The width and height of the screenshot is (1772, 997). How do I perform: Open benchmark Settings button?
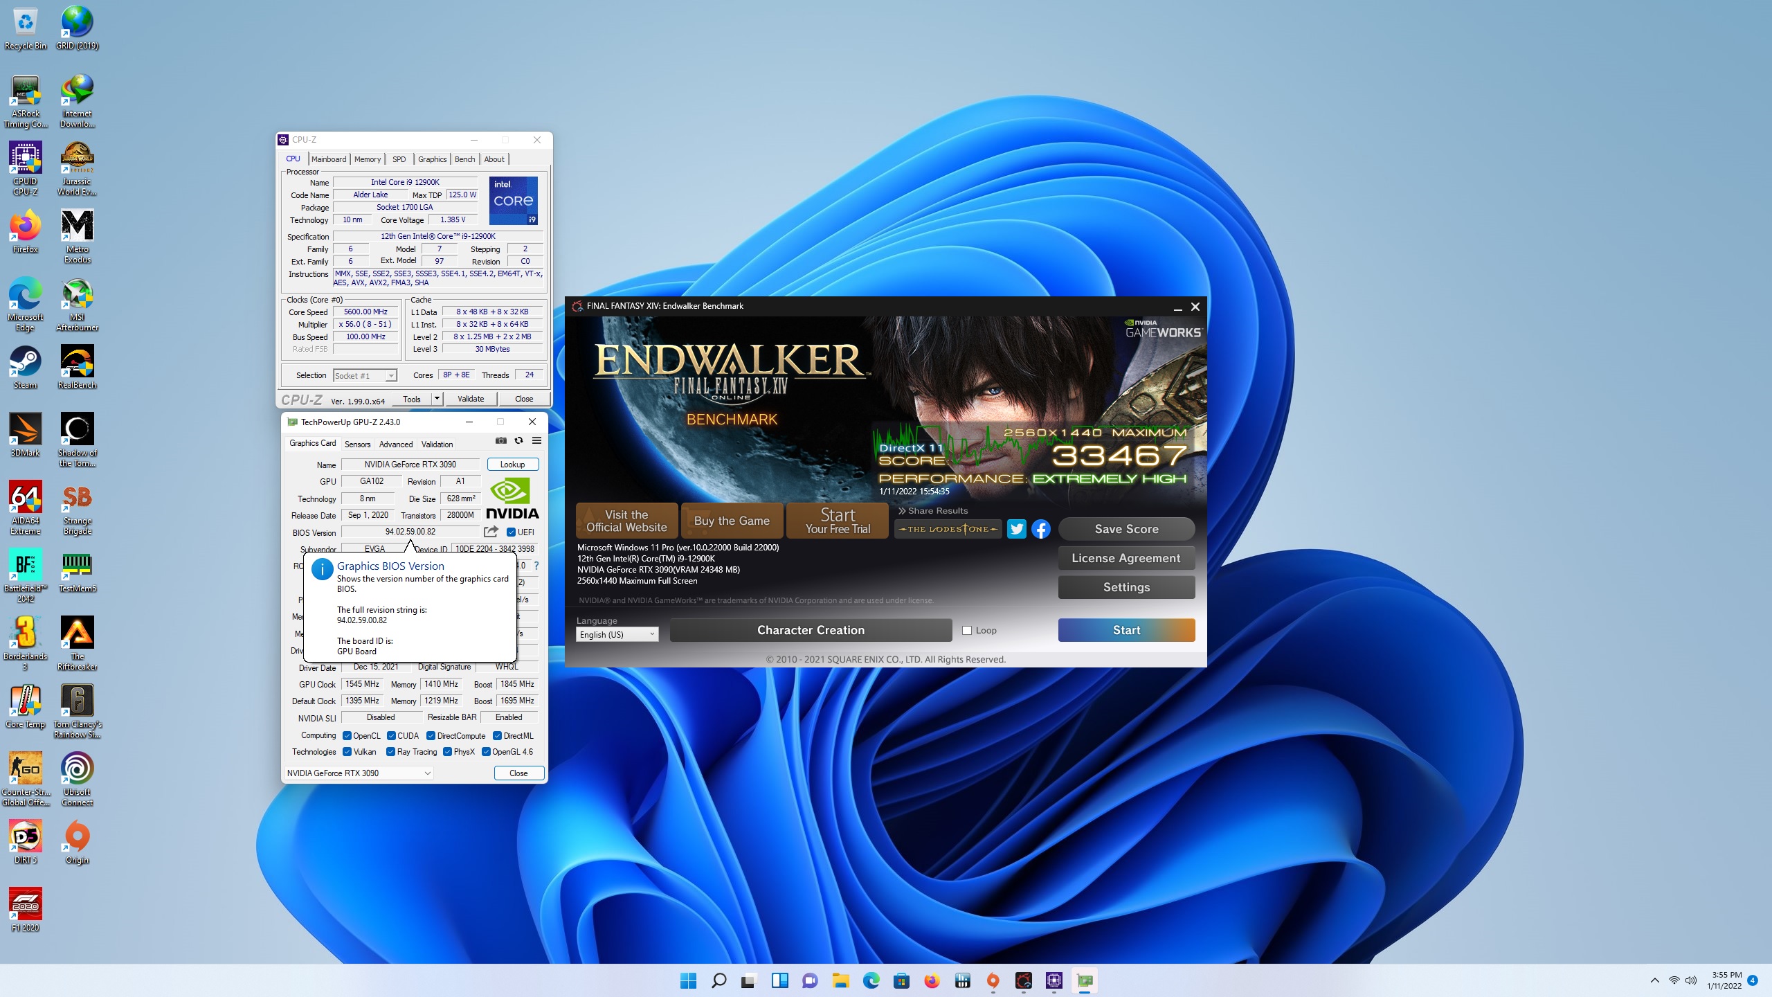click(x=1126, y=587)
